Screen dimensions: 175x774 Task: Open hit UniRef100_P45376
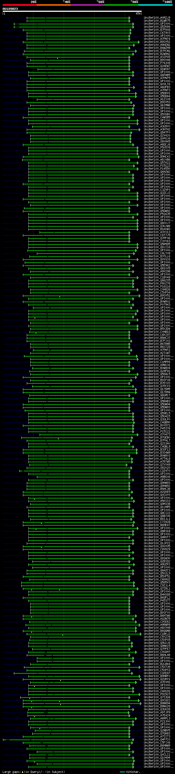pos(157,429)
